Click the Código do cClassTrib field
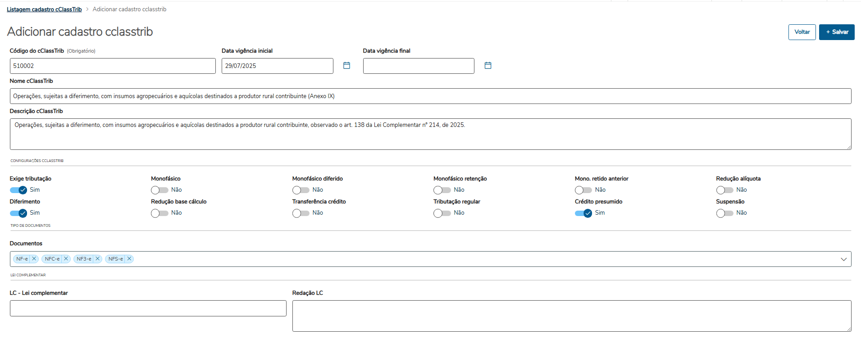Viewport: 861px width, 338px height. pyautogui.click(x=113, y=66)
